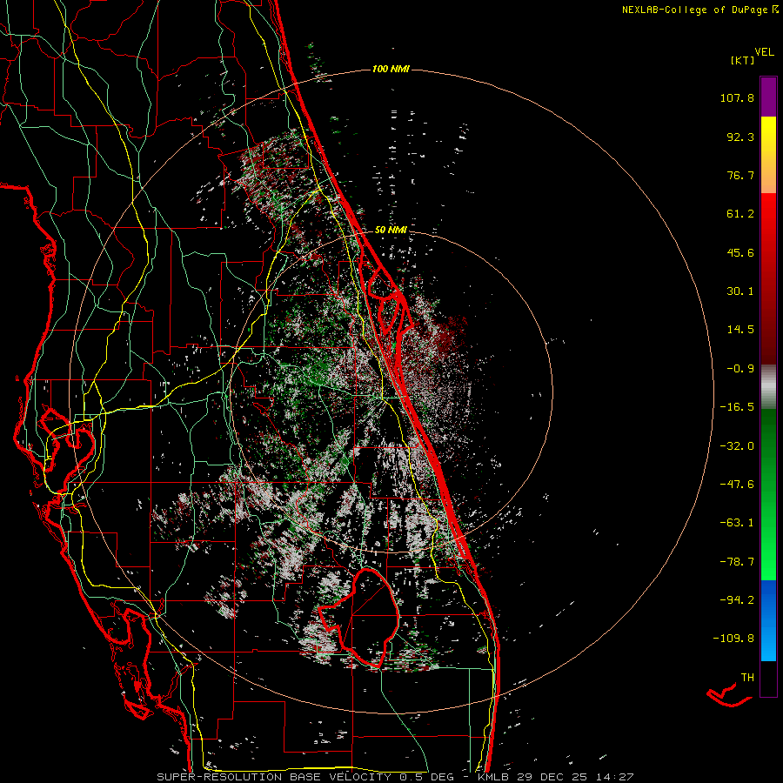
Task: Select the 30.1 legend value
Action: point(740,291)
